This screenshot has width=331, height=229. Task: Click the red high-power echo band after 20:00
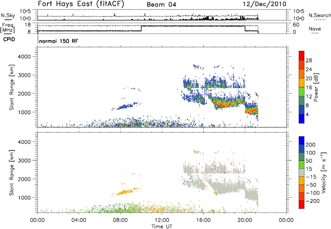tap(251, 111)
